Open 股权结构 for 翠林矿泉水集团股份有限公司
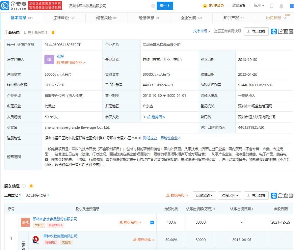The height and width of the screenshot is (250, 294). (x=130, y=222)
